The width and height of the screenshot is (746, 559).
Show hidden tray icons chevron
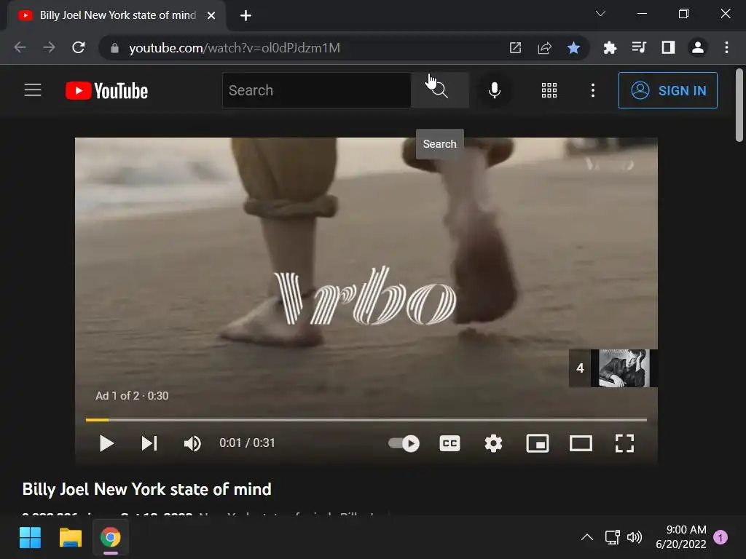(587, 537)
